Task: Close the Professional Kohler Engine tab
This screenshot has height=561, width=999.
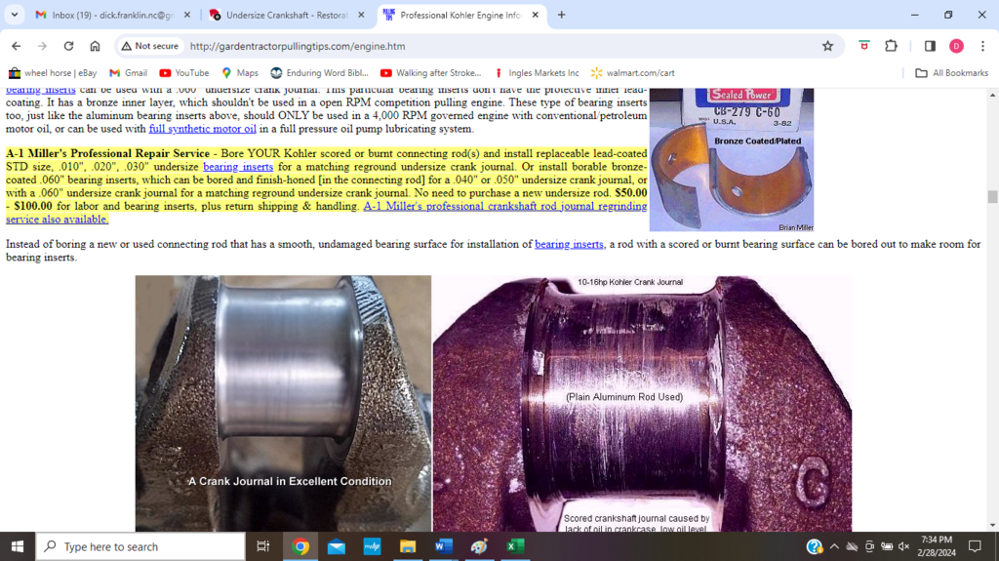Action: (536, 15)
